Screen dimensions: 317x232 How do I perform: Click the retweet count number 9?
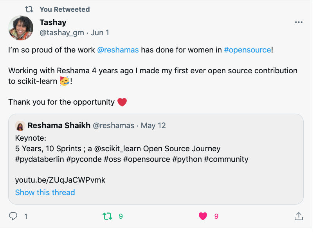pos(121,216)
